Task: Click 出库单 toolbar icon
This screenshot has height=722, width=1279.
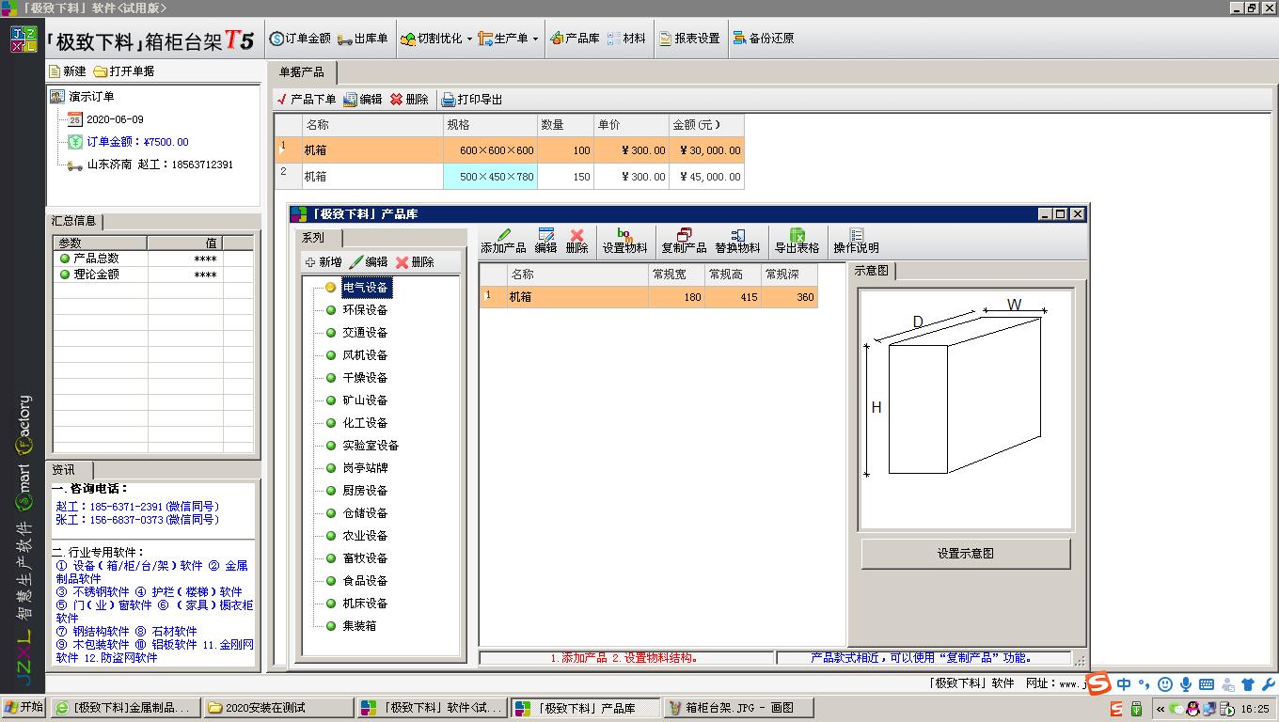Action: (x=362, y=39)
